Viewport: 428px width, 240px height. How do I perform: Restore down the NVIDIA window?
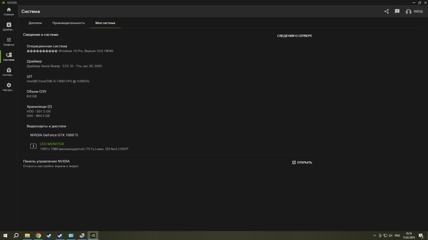pyautogui.click(x=420, y=3)
